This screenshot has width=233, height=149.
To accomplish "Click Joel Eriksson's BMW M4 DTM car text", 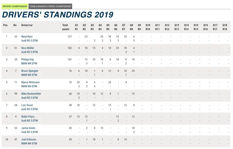I will pyautogui.click(x=29, y=143).
